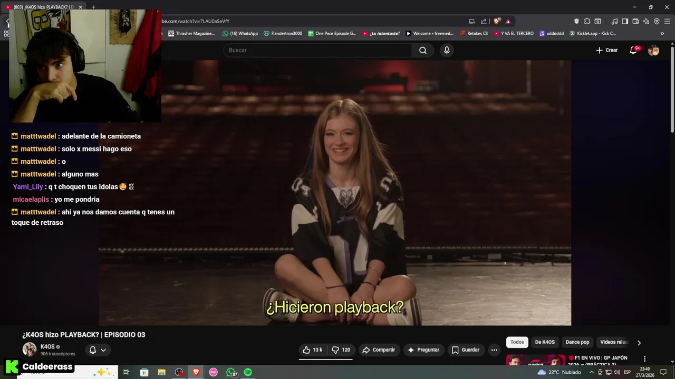675x379 pixels.
Task: Expand the hidden bookmarks chevron
Action: tap(662, 33)
